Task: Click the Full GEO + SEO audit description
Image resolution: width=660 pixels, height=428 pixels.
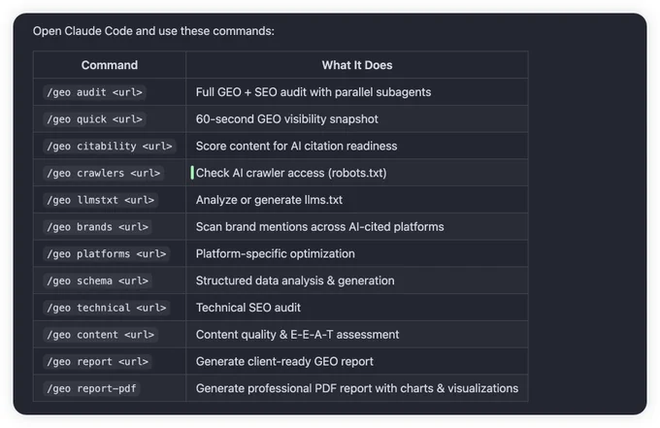Action: point(313,92)
